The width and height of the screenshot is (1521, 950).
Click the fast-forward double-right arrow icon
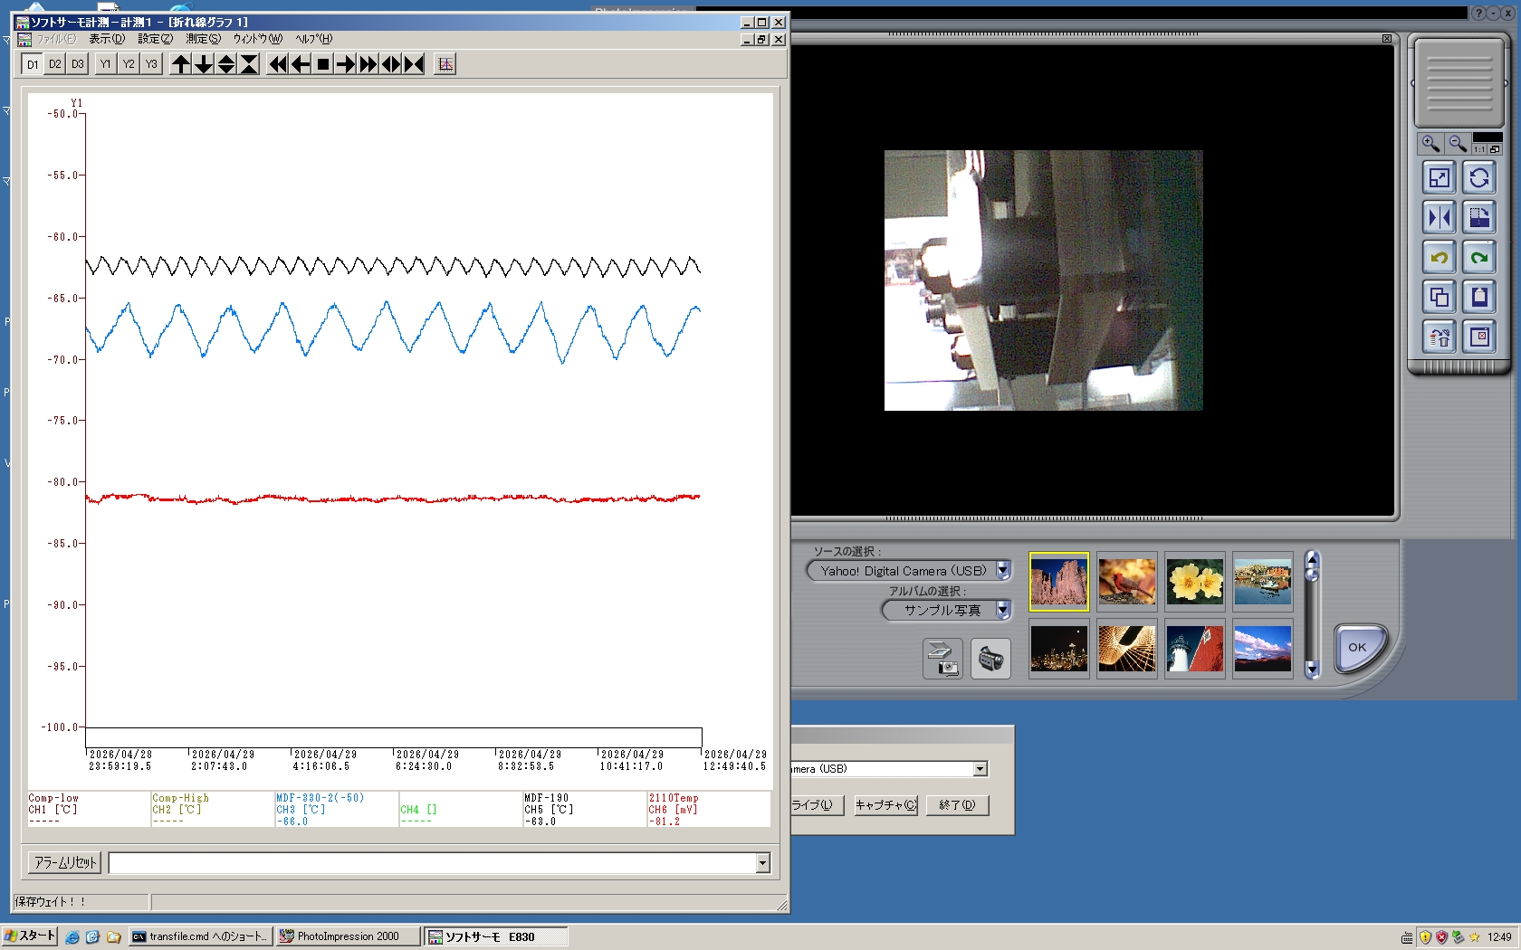pyautogui.click(x=368, y=64)
